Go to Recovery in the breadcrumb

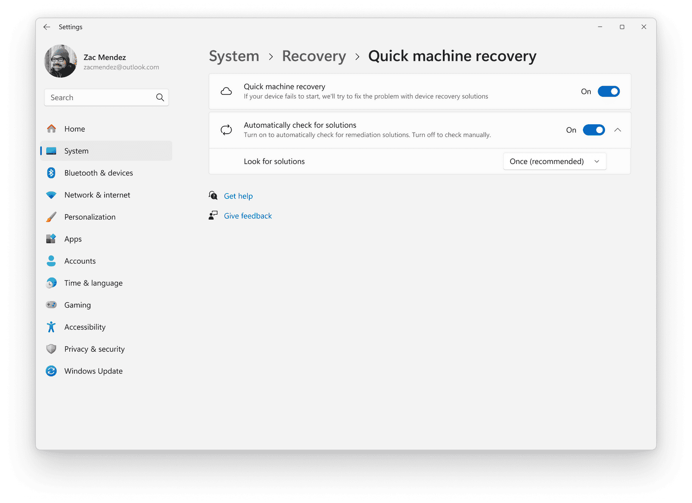(314, 56)
